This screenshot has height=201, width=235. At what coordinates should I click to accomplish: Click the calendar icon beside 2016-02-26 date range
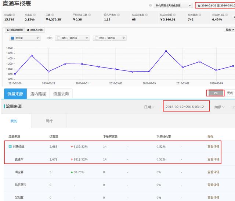pos(199,6)
